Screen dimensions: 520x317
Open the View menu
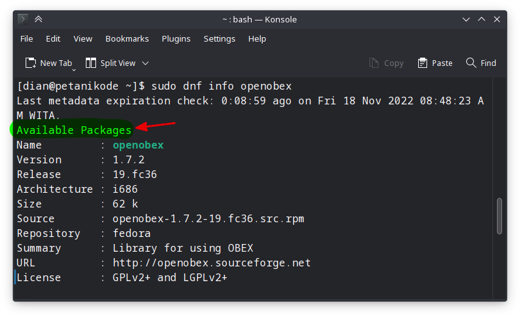tap(83, 39)
